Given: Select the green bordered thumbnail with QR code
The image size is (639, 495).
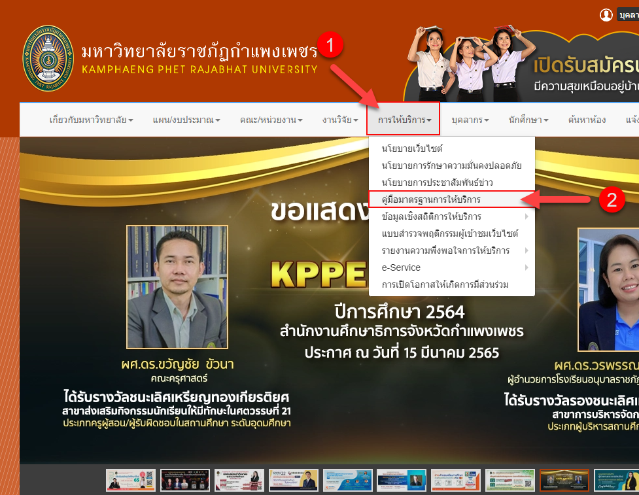Looking at the screenshot, I should pyautogui.click(x=510, y=480).
